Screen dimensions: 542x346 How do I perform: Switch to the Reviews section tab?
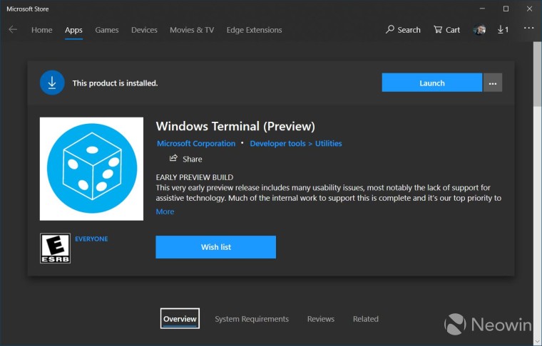[321, 319]
